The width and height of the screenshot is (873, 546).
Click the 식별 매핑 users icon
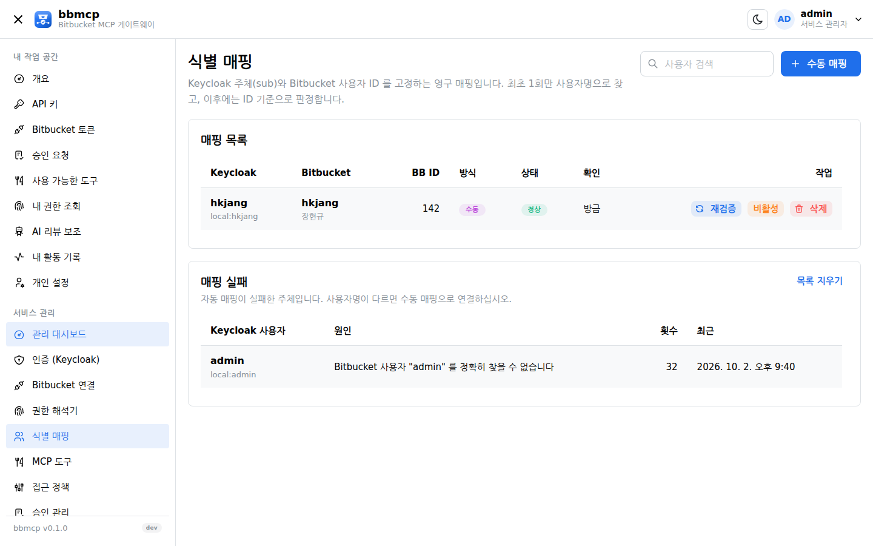pyautogui.click(x=19, y=436)
